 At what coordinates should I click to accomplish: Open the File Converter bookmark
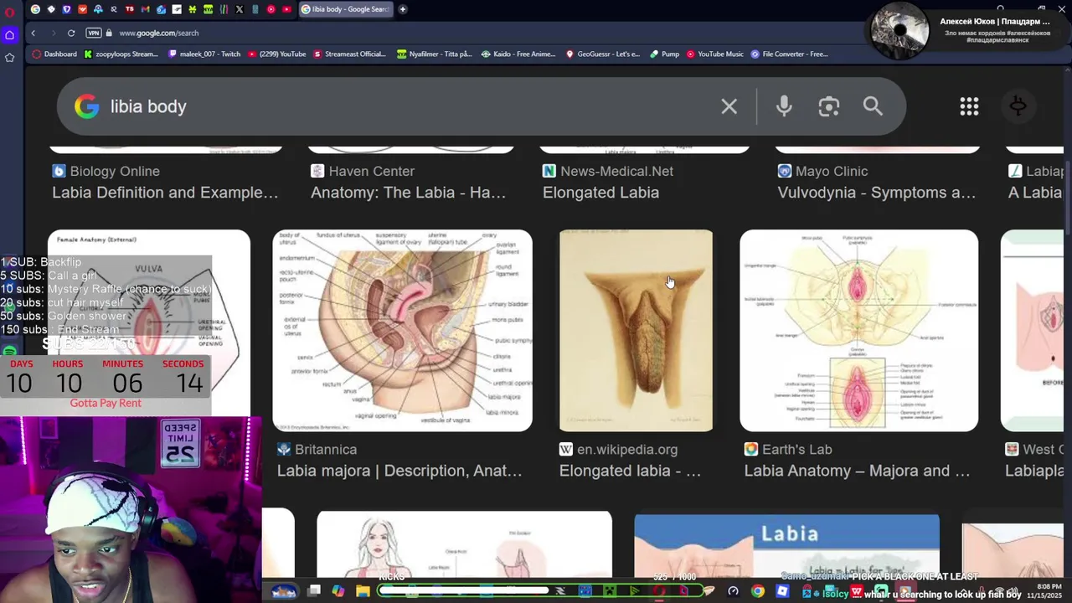[x=790, y=54]
